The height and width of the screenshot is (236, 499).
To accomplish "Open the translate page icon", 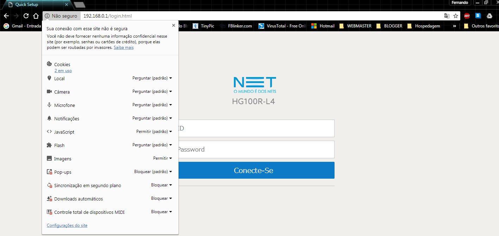I will click(447, 16).
